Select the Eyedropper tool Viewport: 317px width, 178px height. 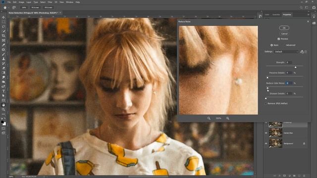[3, 45]
